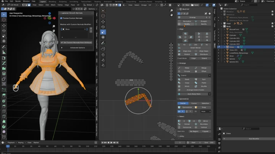The width and height of the screenshot is (275, 154).
Task: Select the 3D viewport Select Box tool
Action: coord(4,14)
